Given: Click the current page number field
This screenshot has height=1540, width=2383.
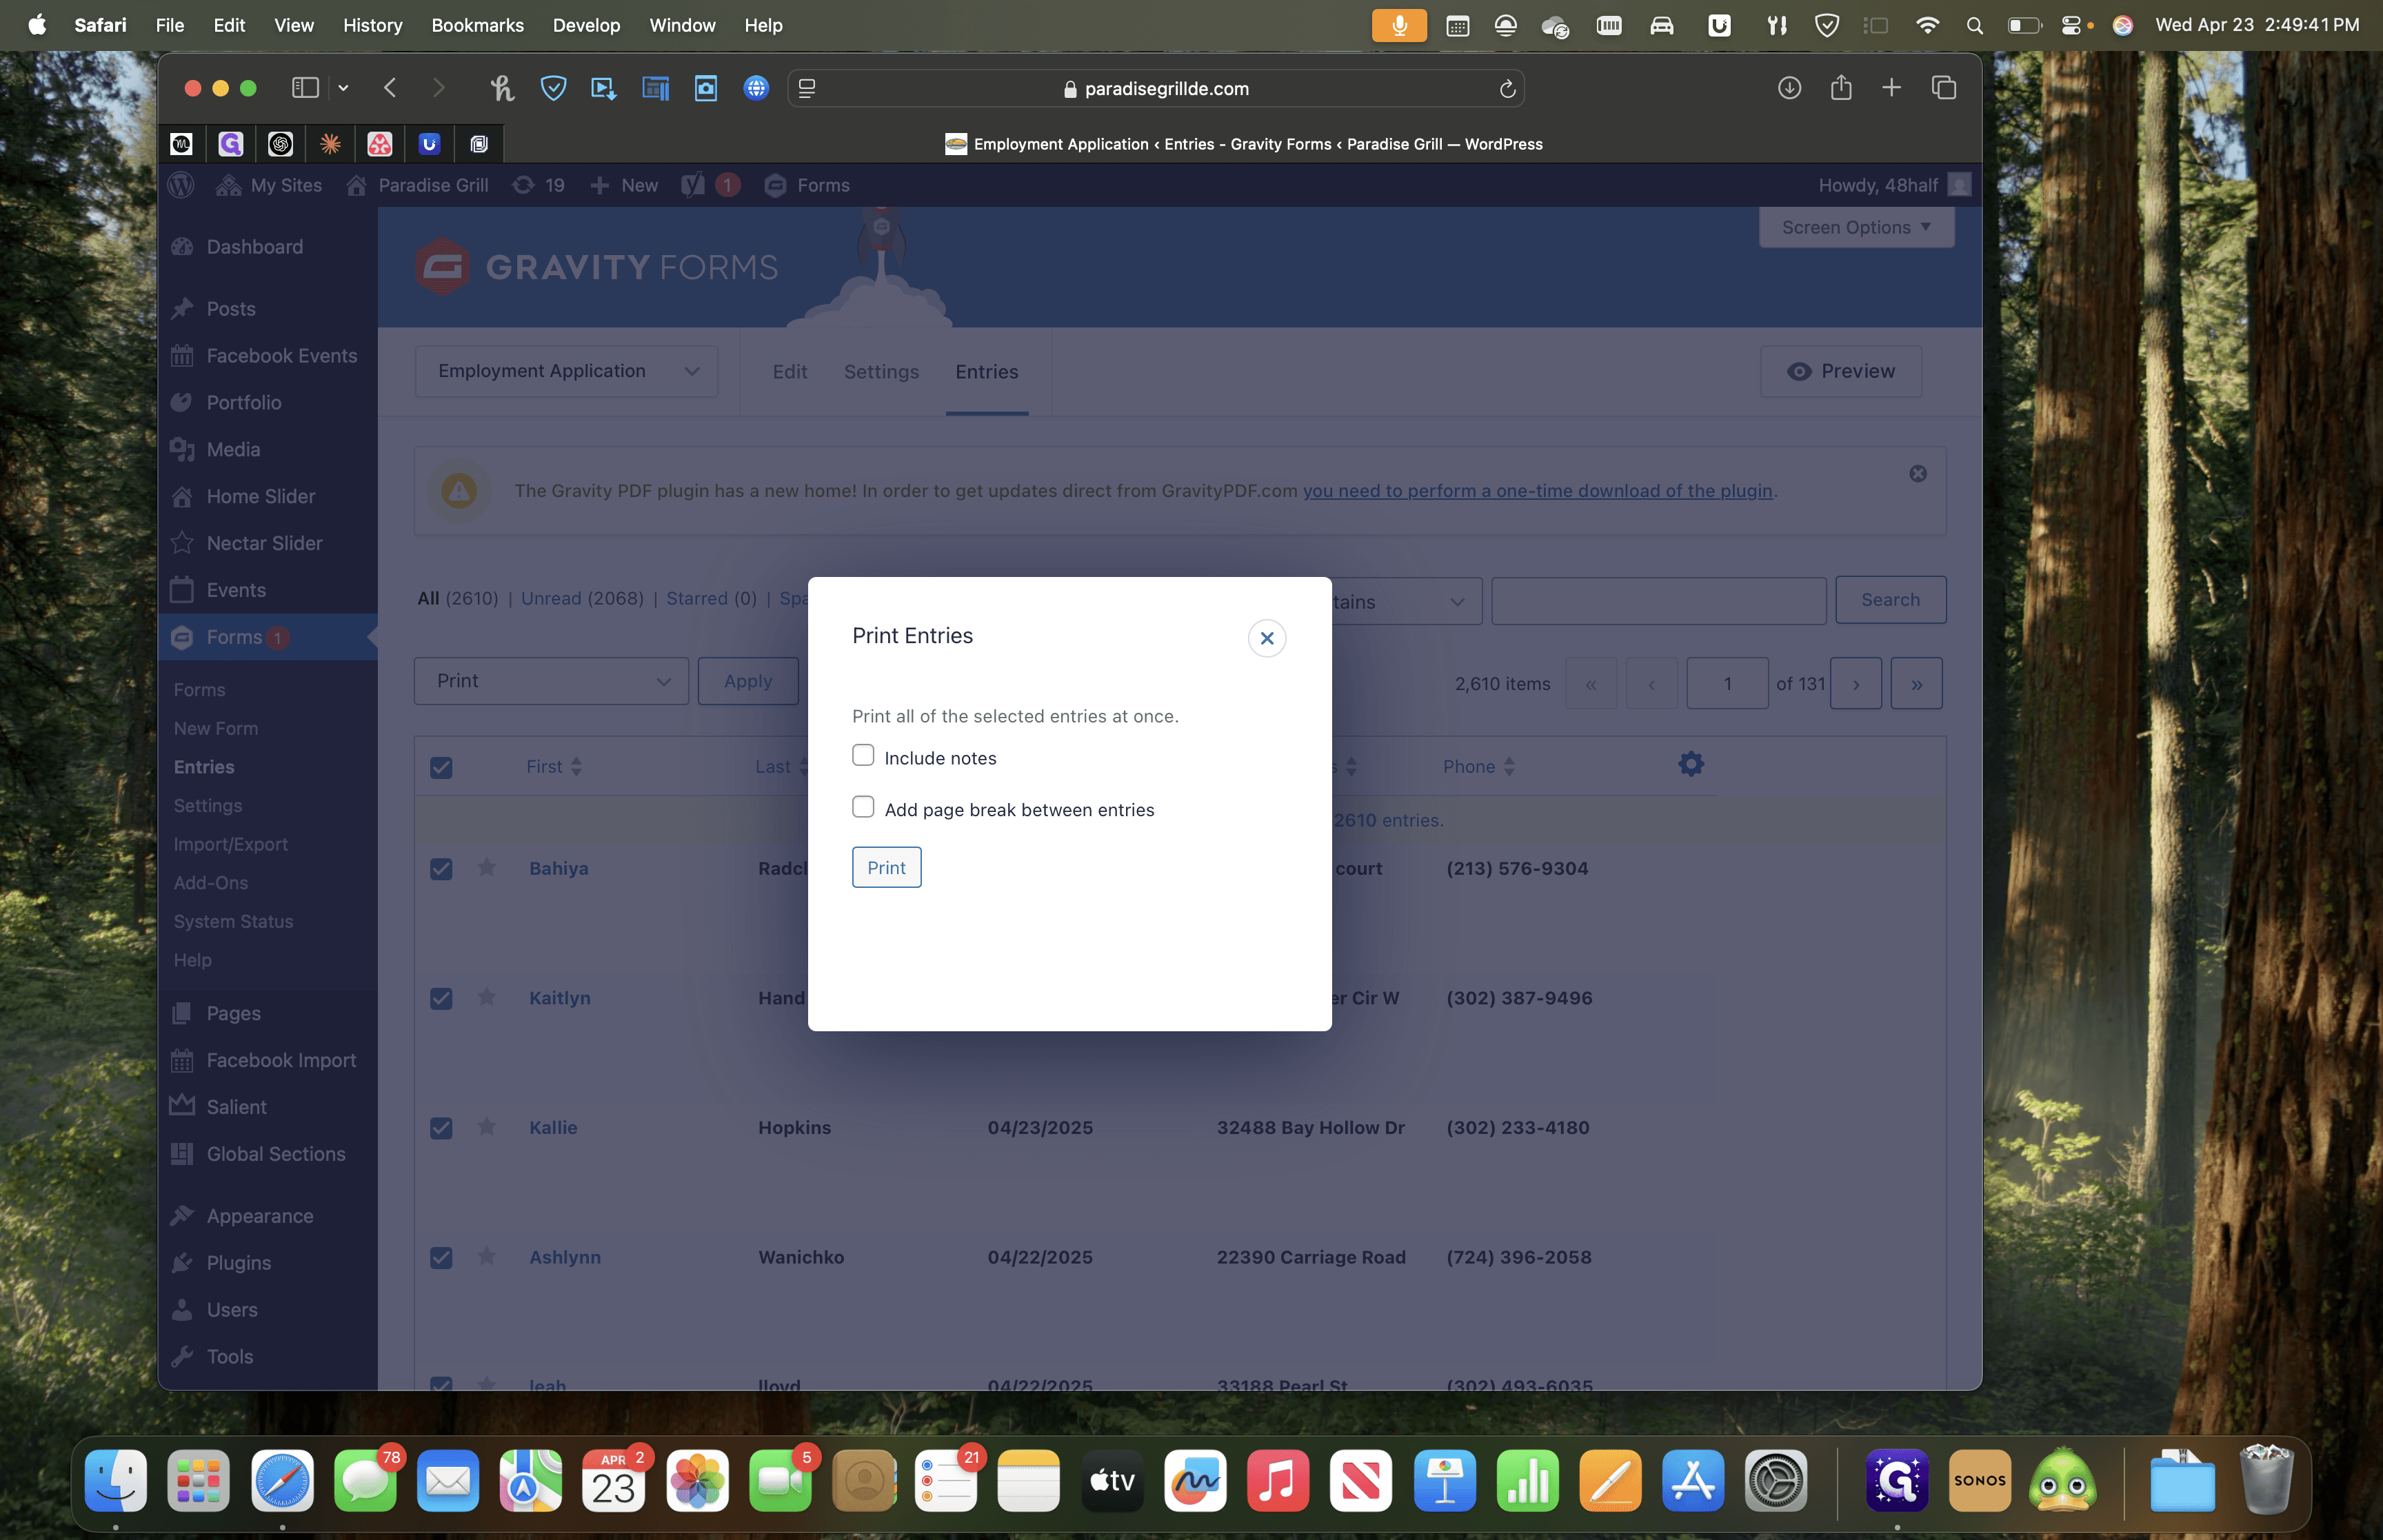Looking at the screenshot, I should point(1727,684).
